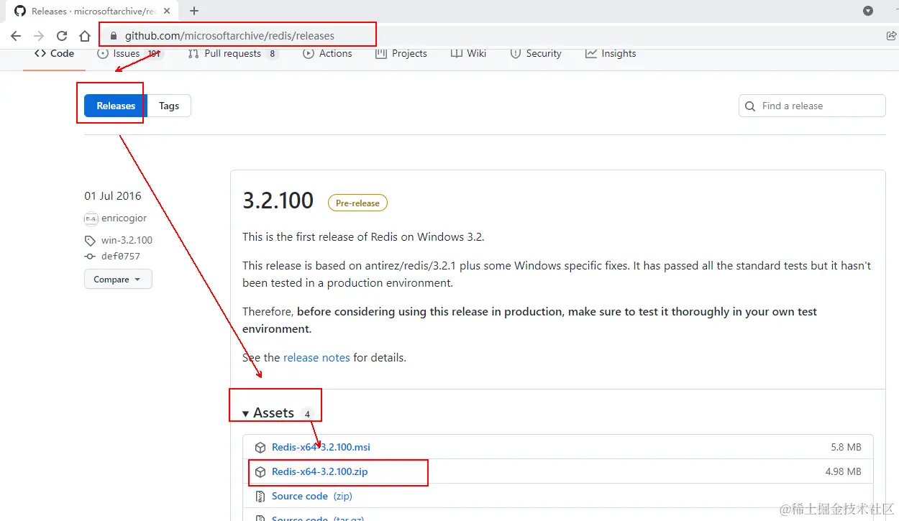899x521 pixels.
Task: Open the win-3.2.100 tag link
Action: [127, 240]
